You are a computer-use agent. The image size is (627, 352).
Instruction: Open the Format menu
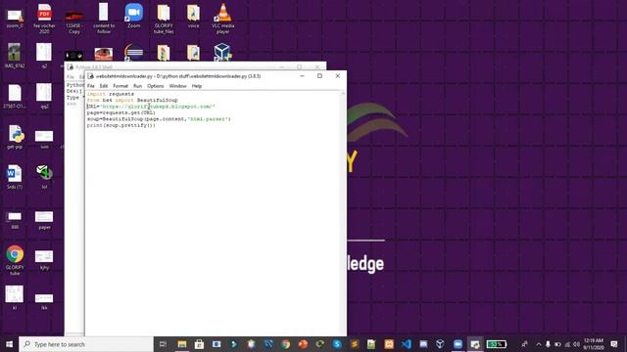[x=121, y=86]
